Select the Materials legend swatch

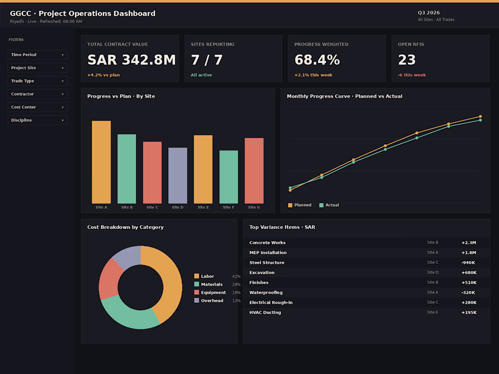[196, 284]
